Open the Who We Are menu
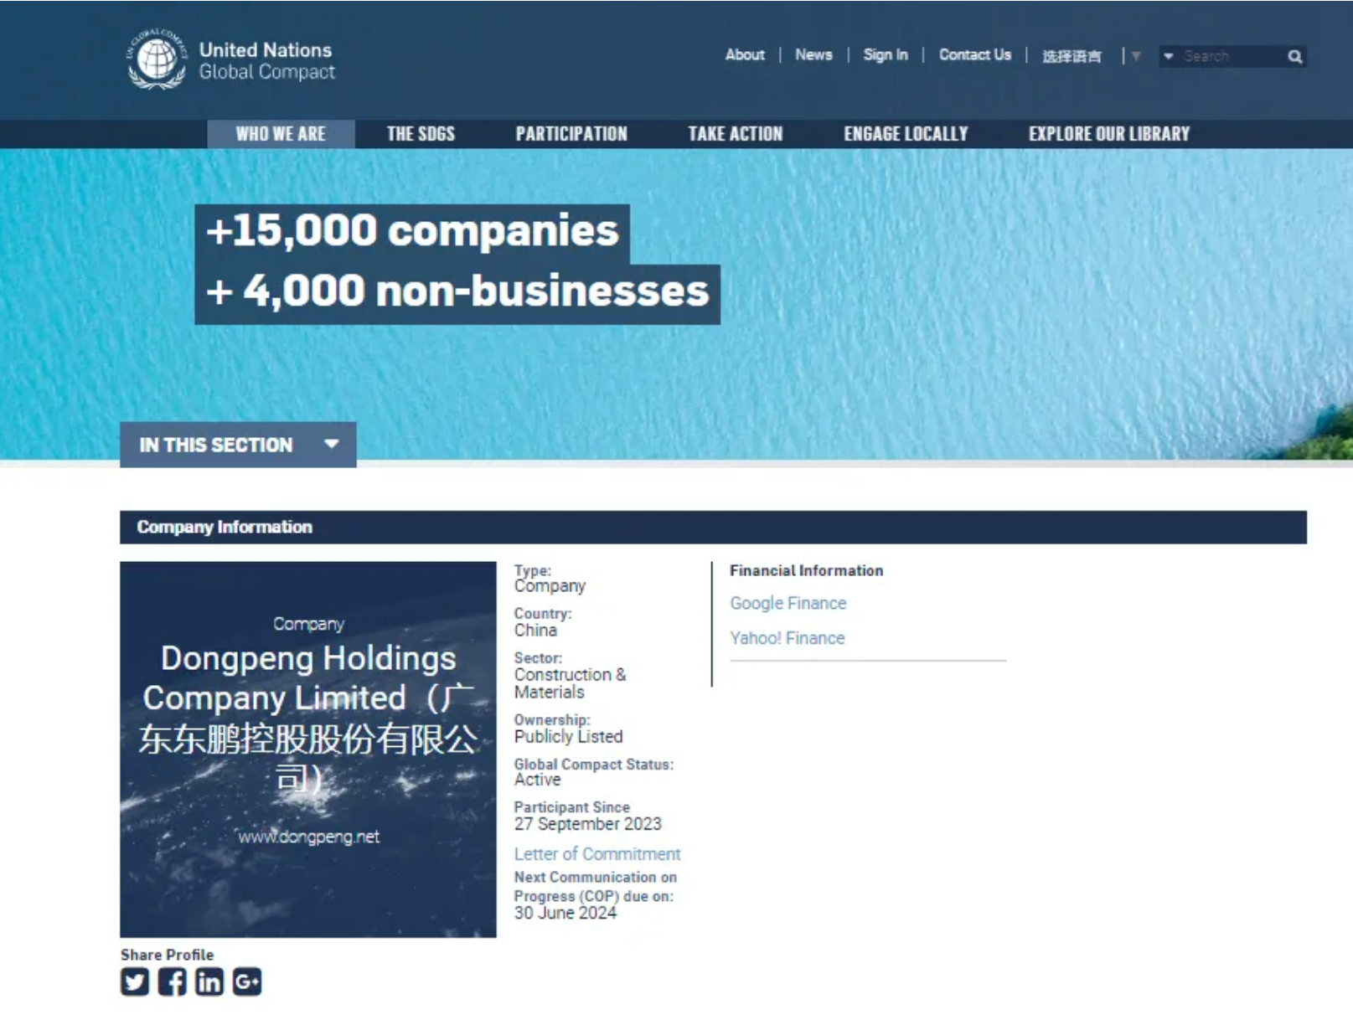The width and height of the screenshot is (1353, 1025). coord(281,134)
